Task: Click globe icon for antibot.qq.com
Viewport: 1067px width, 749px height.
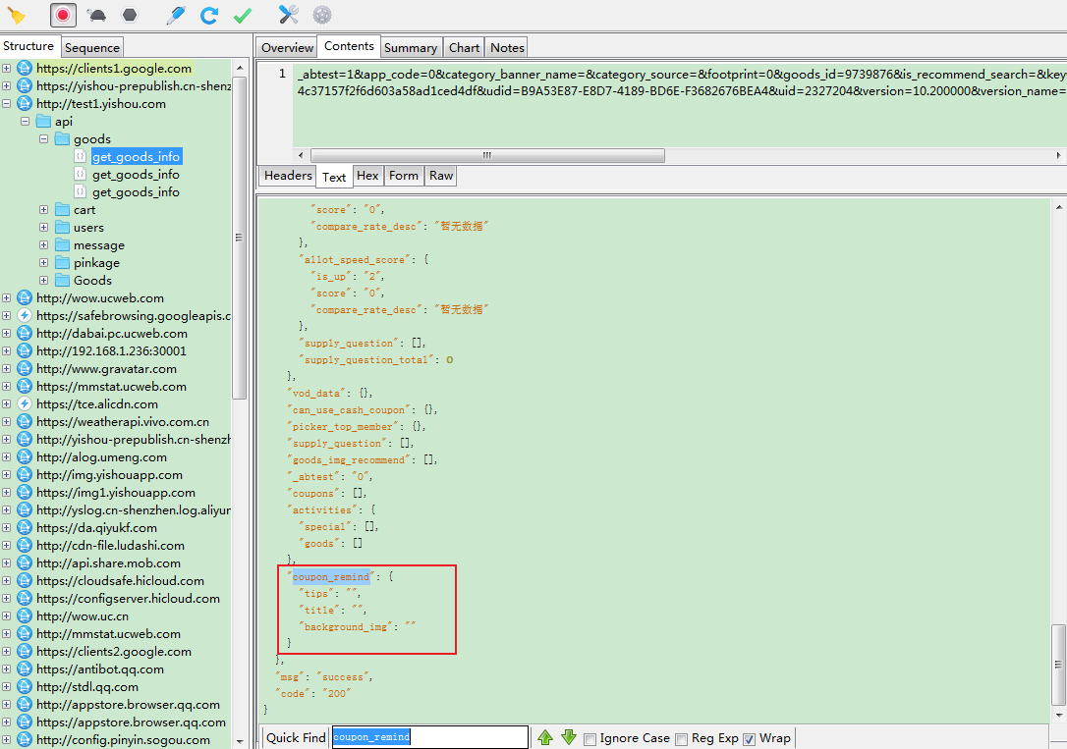Action: (25, 669)
